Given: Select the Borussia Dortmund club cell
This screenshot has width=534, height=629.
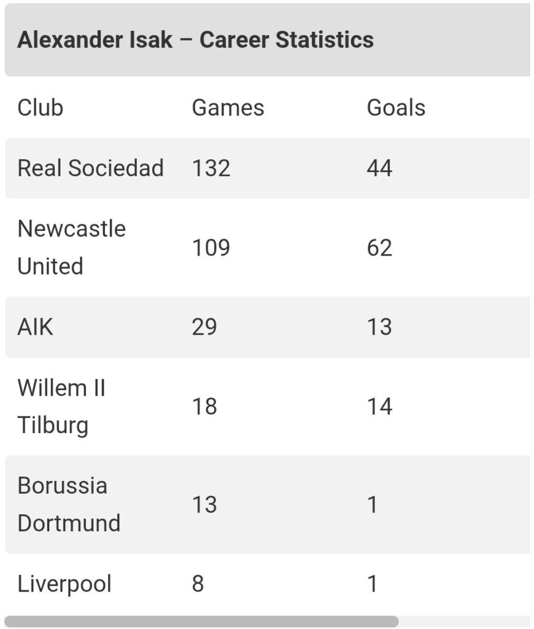Looking at the screenshot, I should 69,504.
